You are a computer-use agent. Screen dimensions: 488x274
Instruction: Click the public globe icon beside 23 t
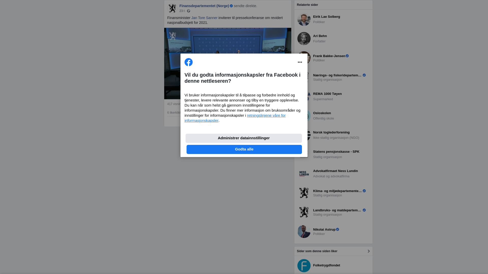click(189, 11)
